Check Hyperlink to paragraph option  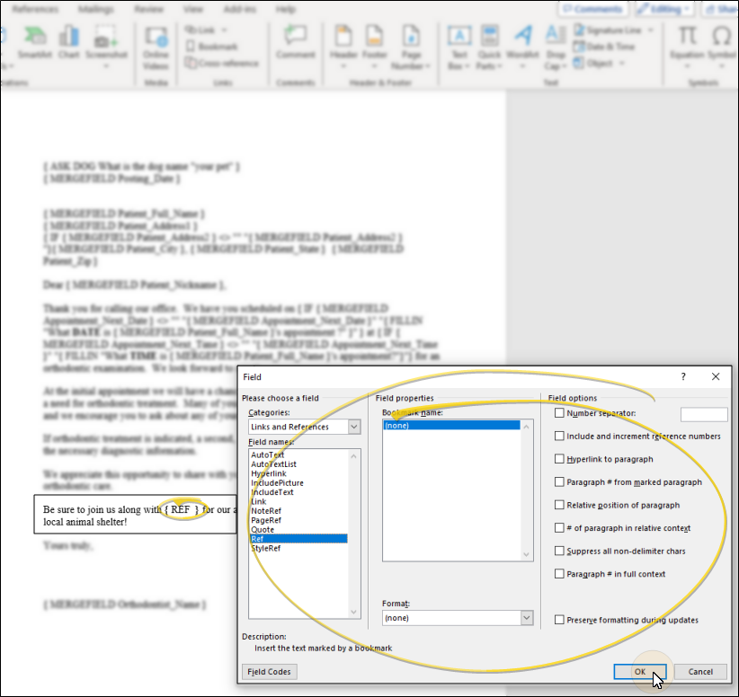[x=560, y=459]
